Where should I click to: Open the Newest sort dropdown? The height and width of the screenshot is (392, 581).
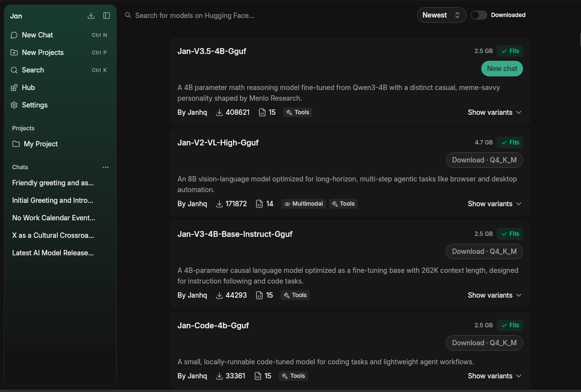click(x=441, y=15)
